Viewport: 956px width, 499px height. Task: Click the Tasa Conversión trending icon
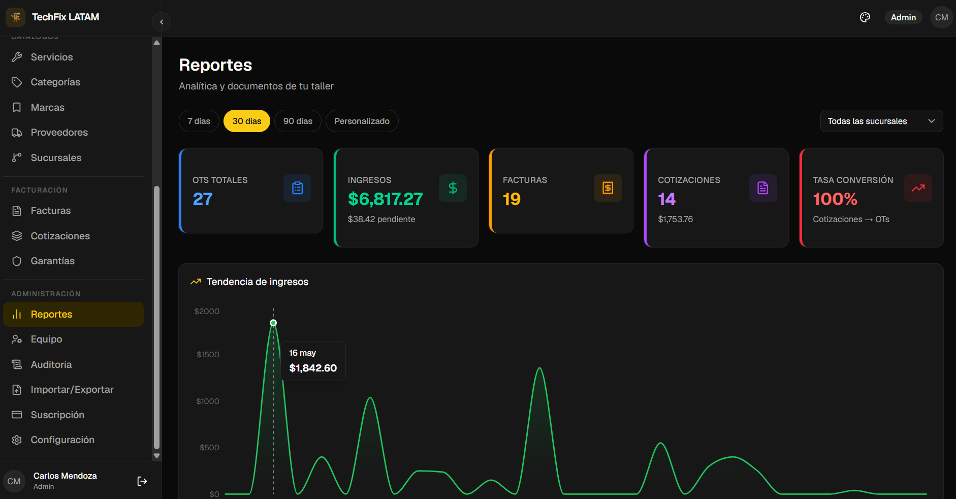[918, 188]
